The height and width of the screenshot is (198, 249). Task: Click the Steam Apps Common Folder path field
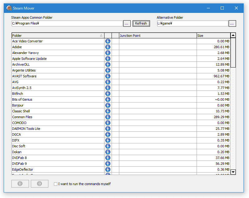[x=67, y=24]
